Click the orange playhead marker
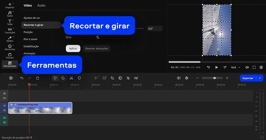The height and width of the screenshot is (140, 266). tap(29, 85)
